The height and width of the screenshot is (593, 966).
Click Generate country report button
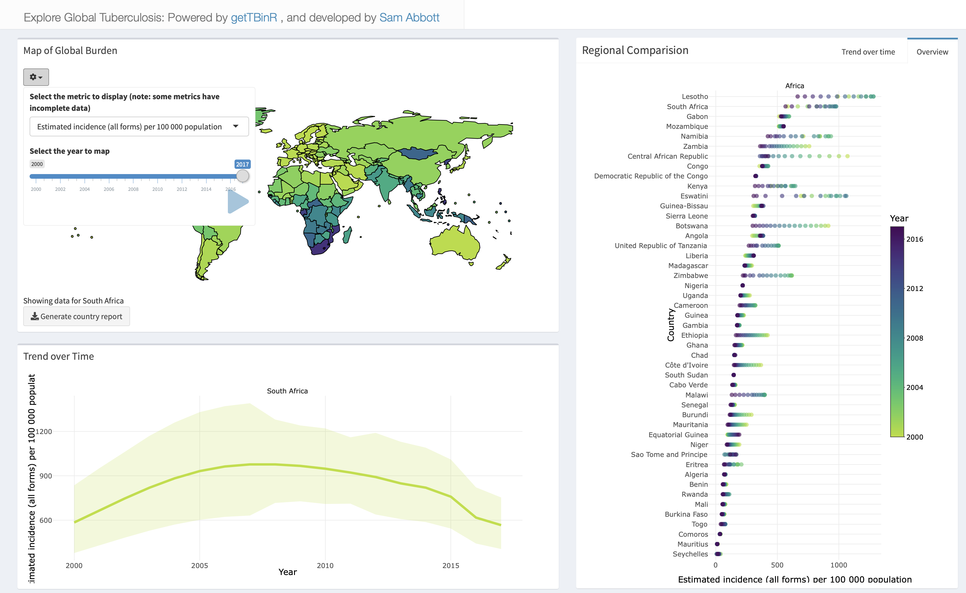(x=77, y=316)
